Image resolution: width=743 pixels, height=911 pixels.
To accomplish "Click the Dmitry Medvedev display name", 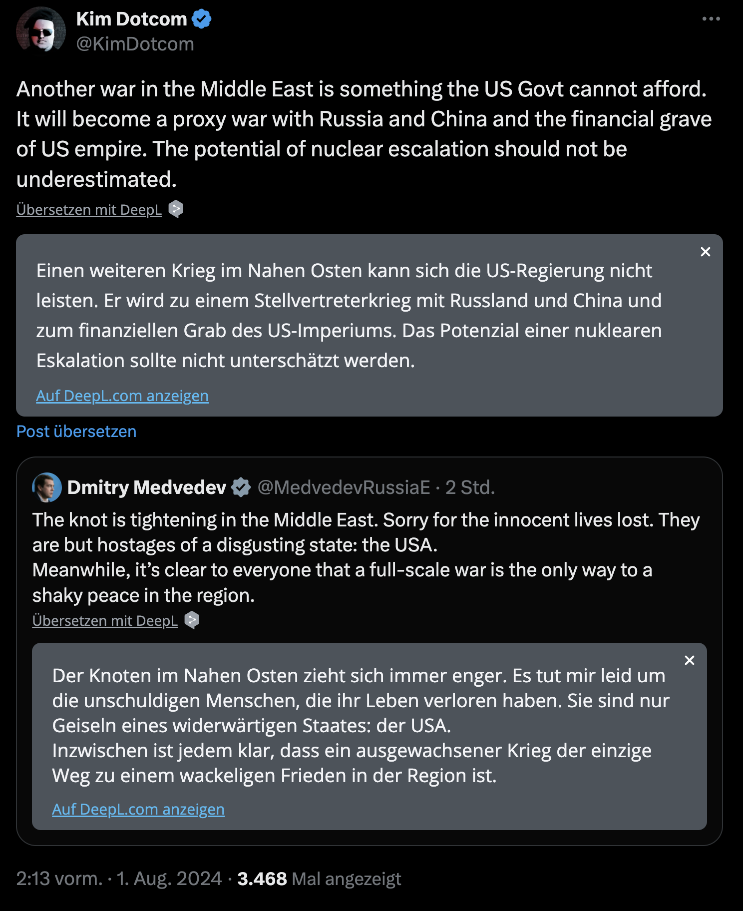I will (146, 487).
